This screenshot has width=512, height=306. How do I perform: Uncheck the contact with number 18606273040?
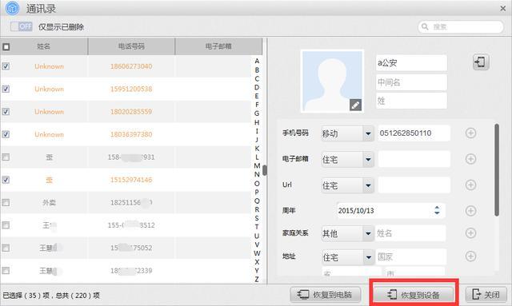tap(6, 66)
